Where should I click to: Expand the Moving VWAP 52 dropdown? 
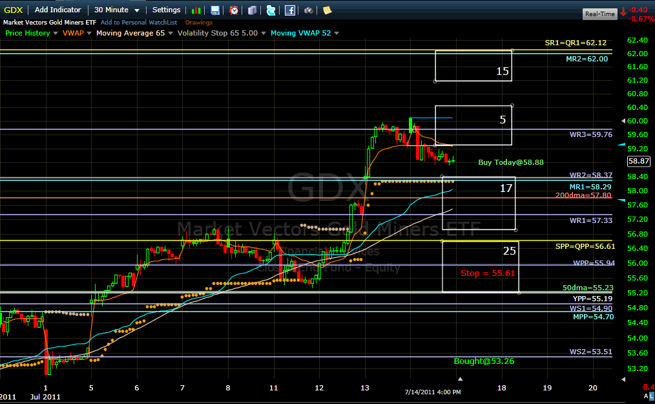(337, 33)
